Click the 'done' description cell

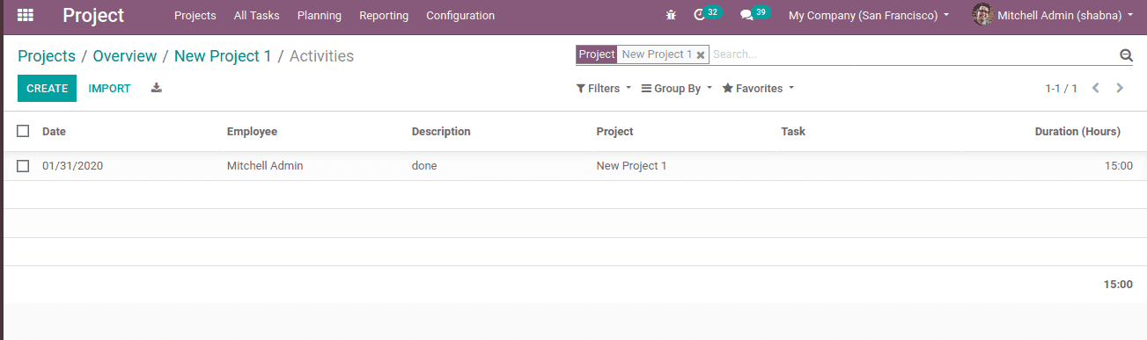(x=424, y=166)
